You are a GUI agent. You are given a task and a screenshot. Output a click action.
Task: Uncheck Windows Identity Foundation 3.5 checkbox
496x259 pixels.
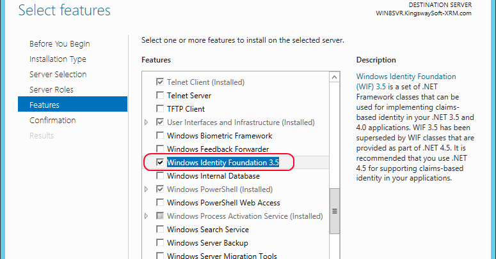coord(160,163)
